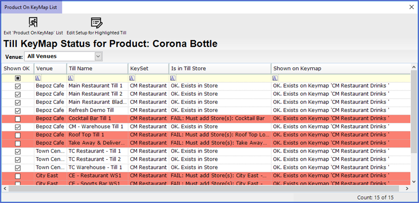Click the Exit 'Product On KeyMap' List icon
This screenshot has width=419, height=203.
(x=33, y=23)
